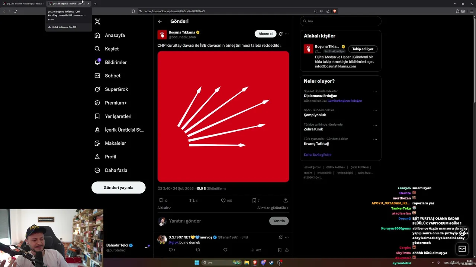Open the main post's three-dot menu
This screenshot has width=476, height=267.
click(287, 34)
